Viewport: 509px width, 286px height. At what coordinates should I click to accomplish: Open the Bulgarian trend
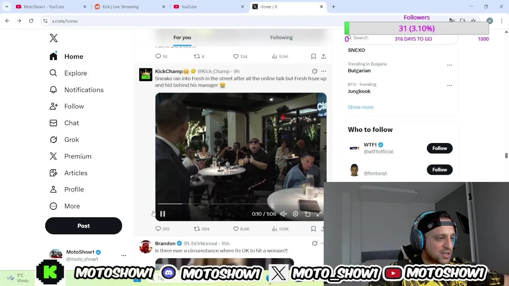pos(359,71)
